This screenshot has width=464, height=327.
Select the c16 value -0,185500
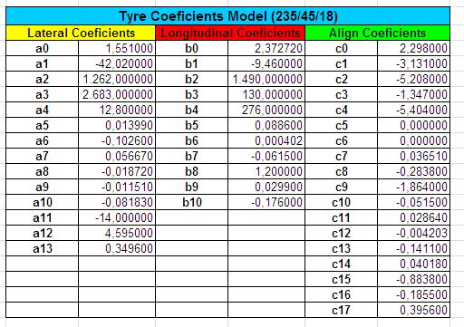click(413, 294)
